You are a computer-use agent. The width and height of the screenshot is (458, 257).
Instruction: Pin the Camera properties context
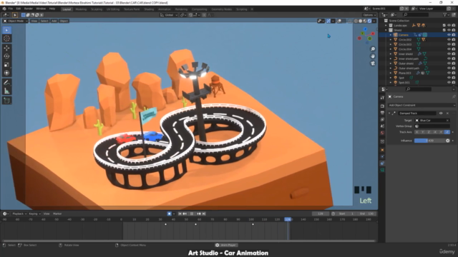coord(454,96)
